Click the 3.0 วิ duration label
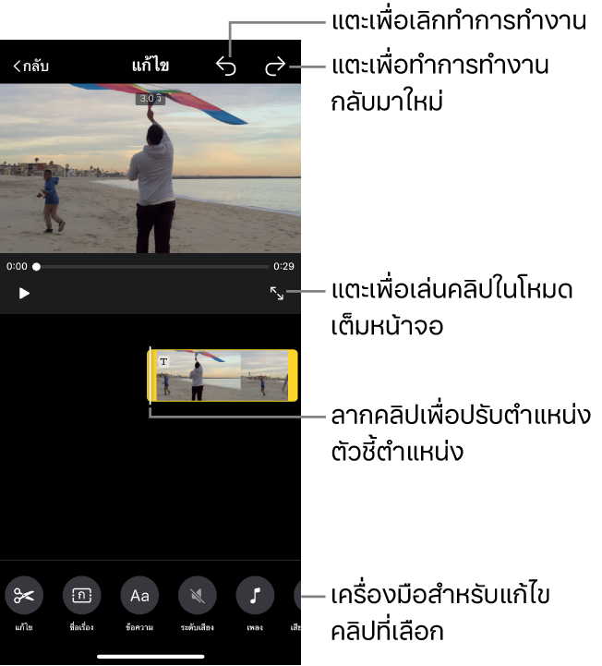Image resolution: width=602 pixels, height=666 pixels. point(150,99)
